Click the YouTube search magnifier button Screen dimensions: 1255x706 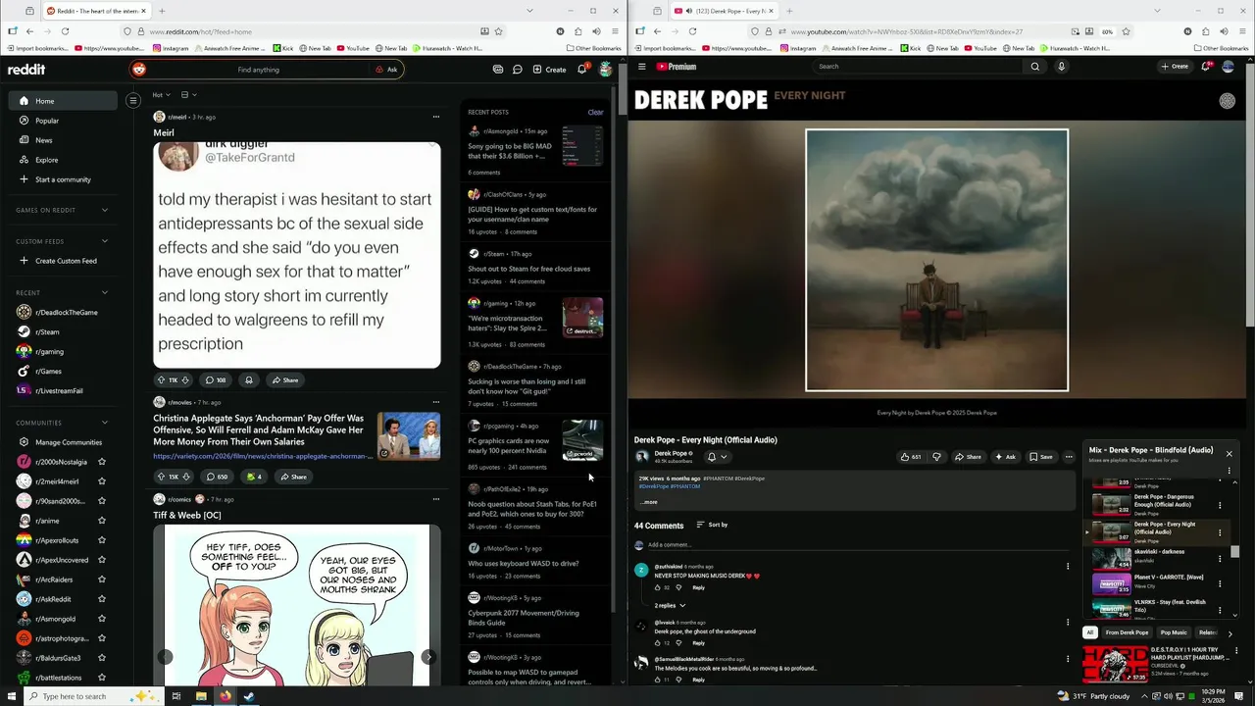pos(1034,67)
